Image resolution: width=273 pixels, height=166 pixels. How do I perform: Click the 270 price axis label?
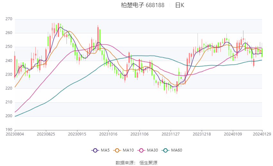click(x=9, y=19)
